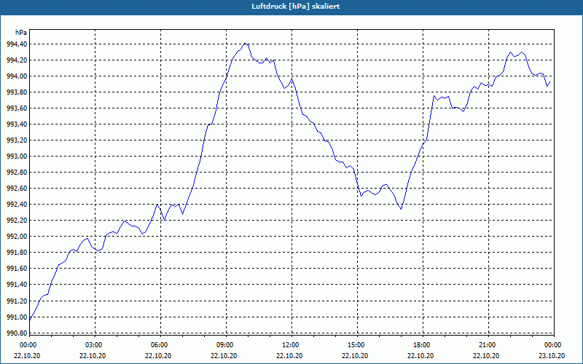The width and height of the screenshot is (583, 364).
Task: Select the 06:00 time label
Action: (x=160, y=345)
